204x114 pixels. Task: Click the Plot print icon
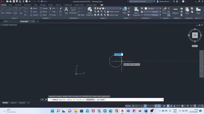[26, 1]
